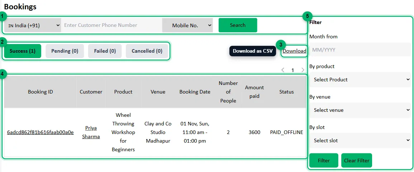Click the green Filter button
Viewport: 414px width, 172px height.
pos(324,161)
